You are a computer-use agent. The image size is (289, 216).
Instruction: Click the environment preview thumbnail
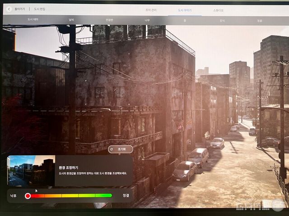click(x=31, y=171)
